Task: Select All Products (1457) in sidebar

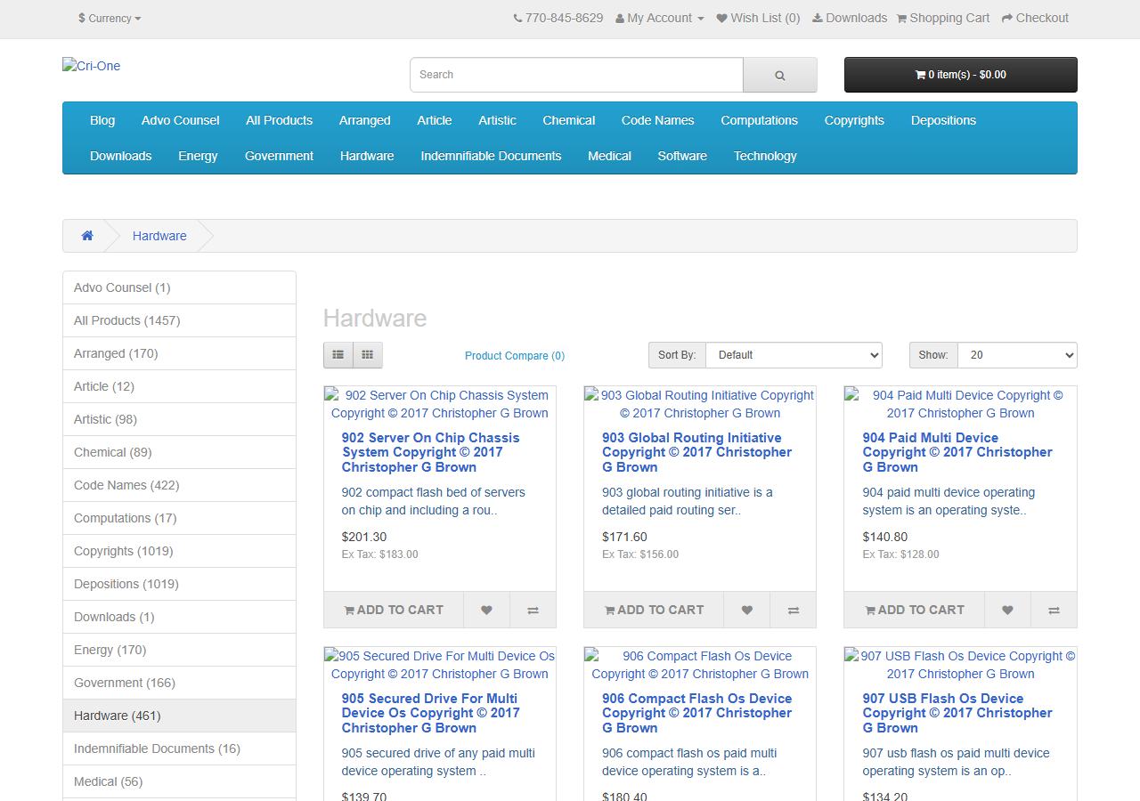Action: (179, 320)
